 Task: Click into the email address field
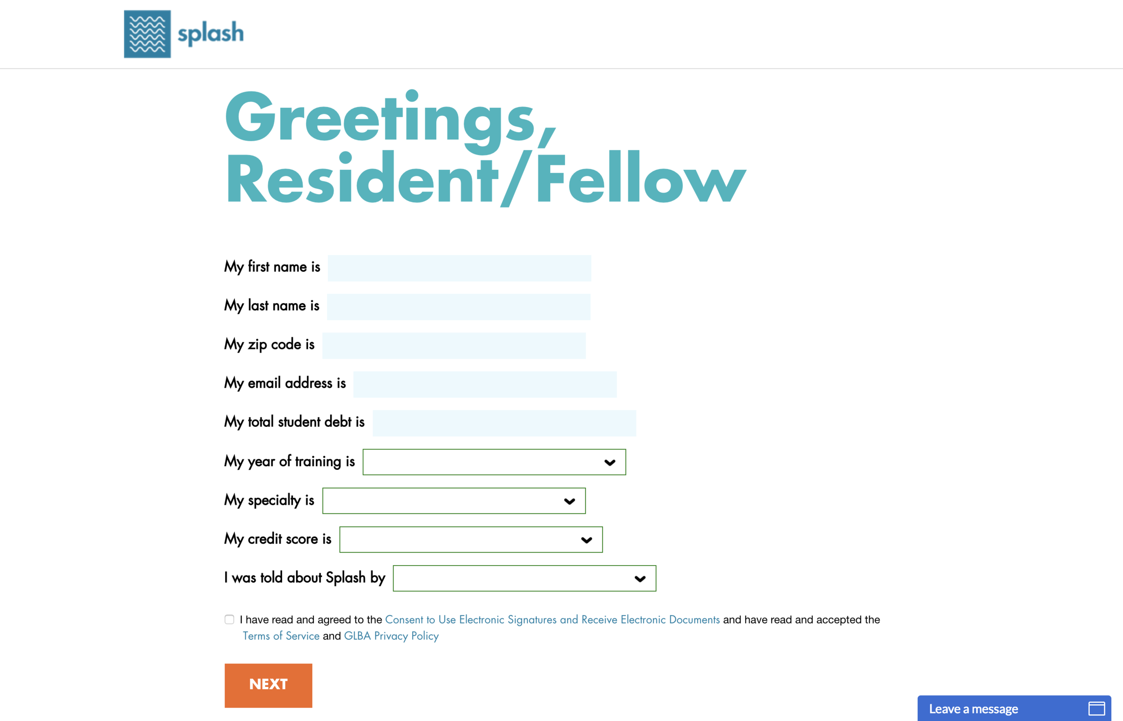(x=485, y=385)
